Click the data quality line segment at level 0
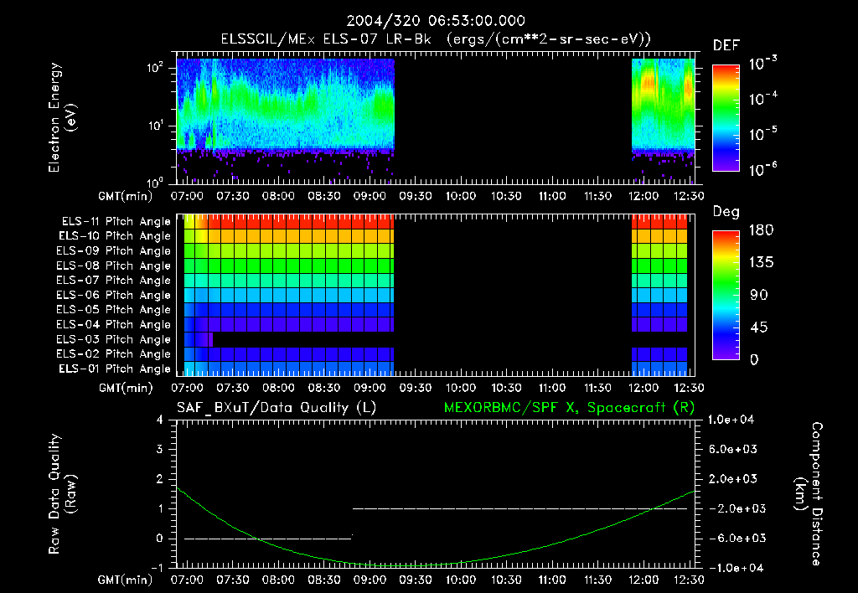 click(267, 539)
